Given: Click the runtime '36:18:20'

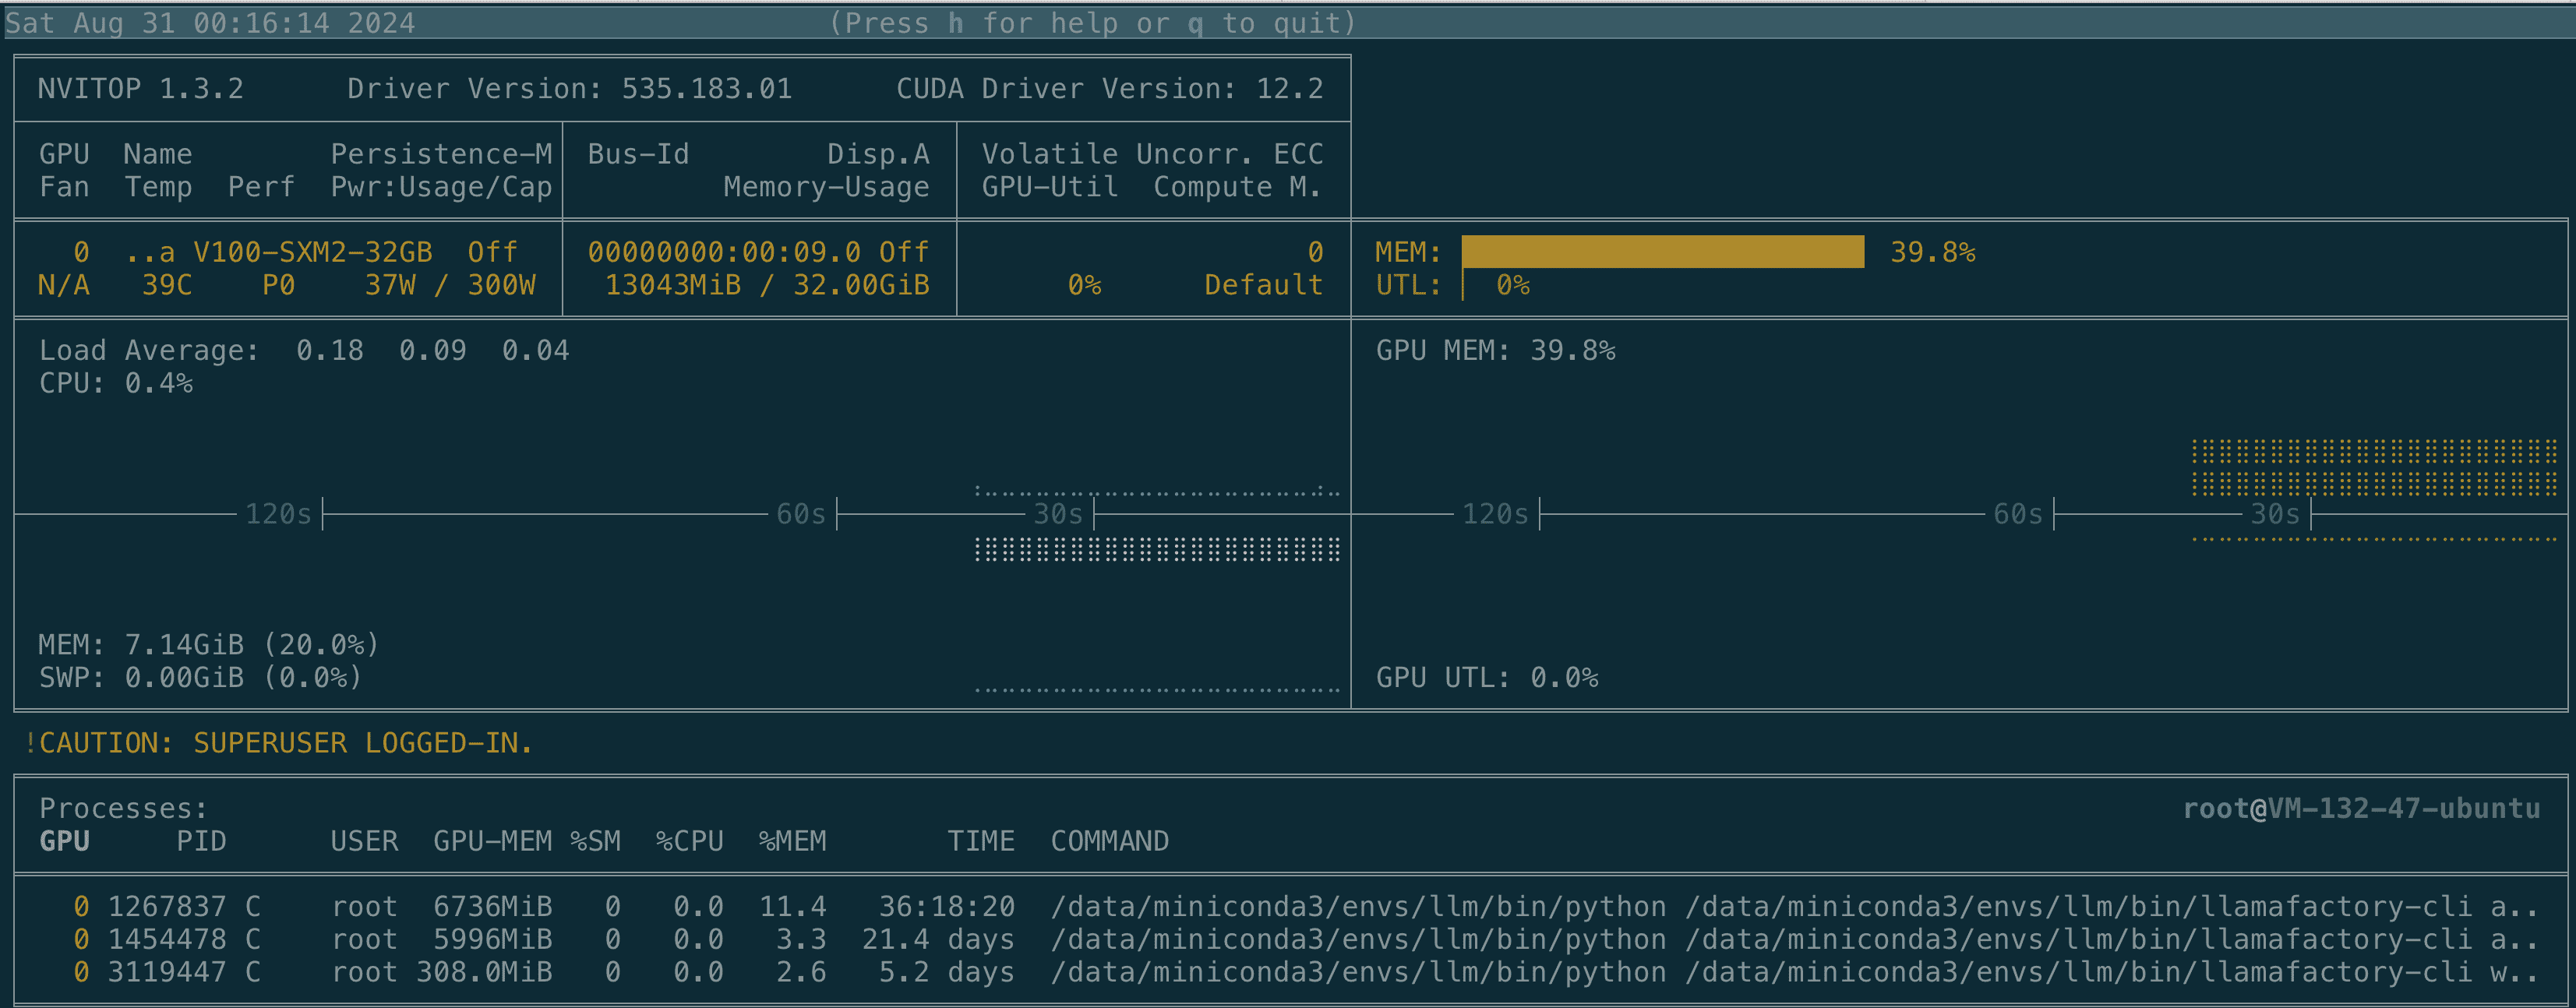Looking at the screenshot, I should (x=946, y=906).
